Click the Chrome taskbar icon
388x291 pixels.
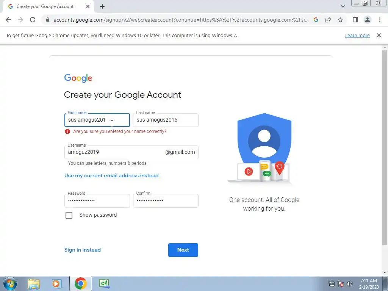click(80, 283)
